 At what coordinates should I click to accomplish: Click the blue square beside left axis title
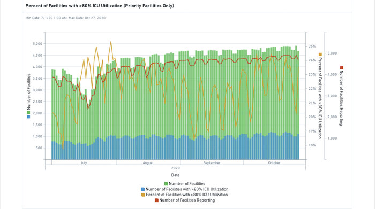tap(28, 117)
